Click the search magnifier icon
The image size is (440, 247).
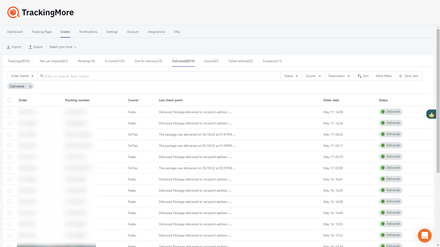click(x=42, y=76)
